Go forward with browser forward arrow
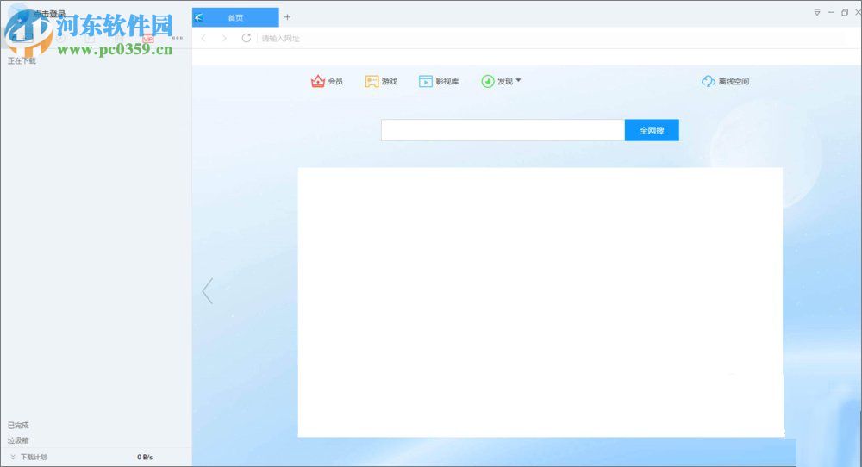The height and width of the screenshot is (467, 862). pos(224,38)
